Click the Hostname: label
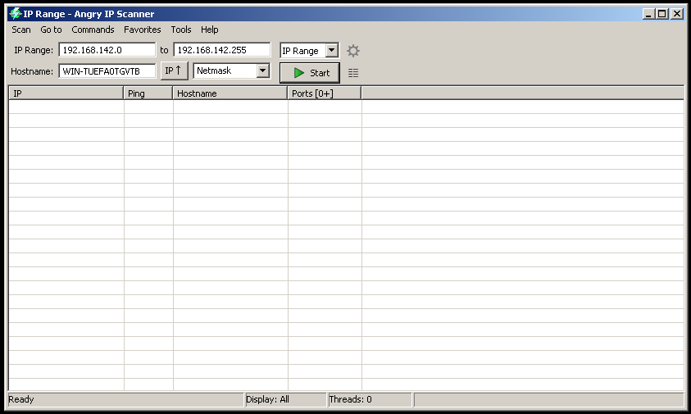 [32, 71]
